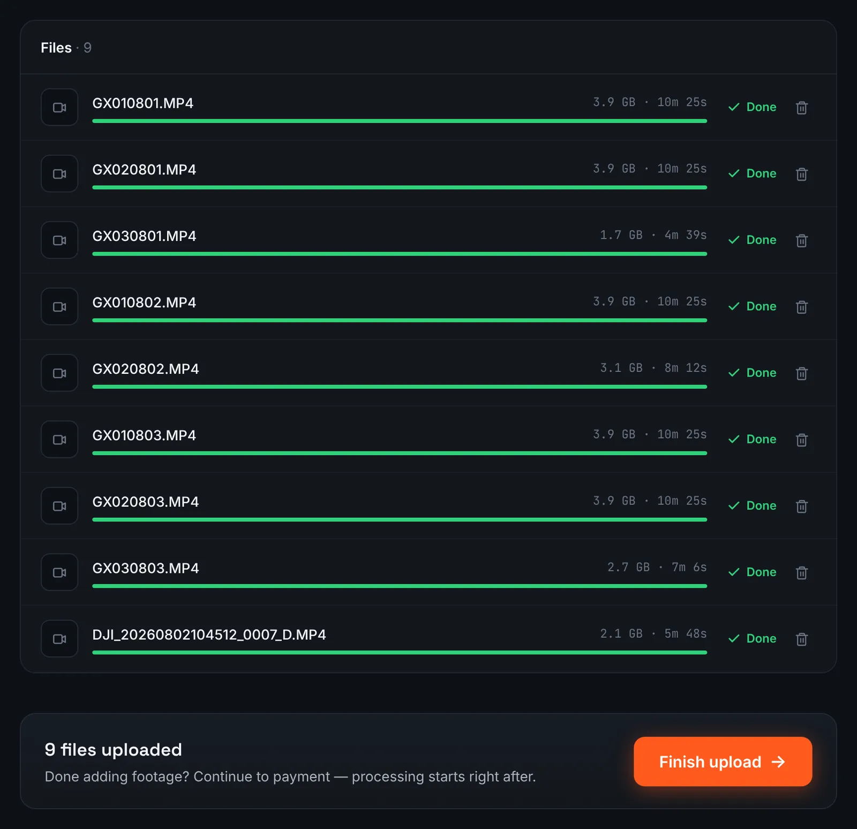Delete the DJI_20260802104512_0007_D.MP4 file
Viewport: 857px width, 829px height.
pos(801,639)
